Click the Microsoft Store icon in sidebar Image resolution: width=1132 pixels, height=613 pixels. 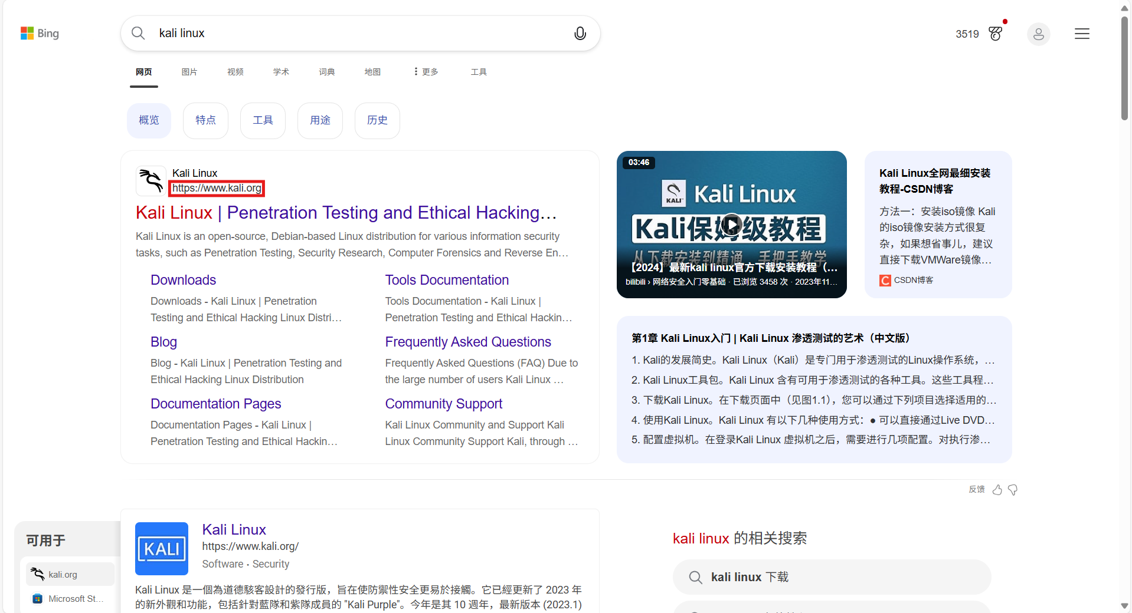[x=37, y=599]
